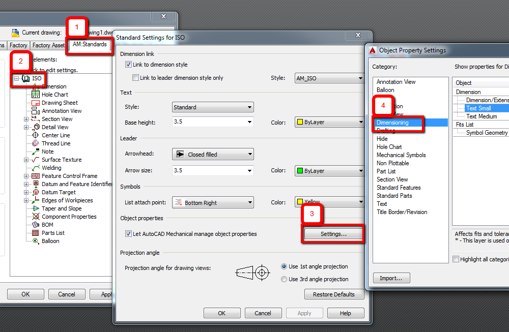Click the Surface Texture symbol icon
This screenshot has height=332, width=509.
[x=36, y=160]
